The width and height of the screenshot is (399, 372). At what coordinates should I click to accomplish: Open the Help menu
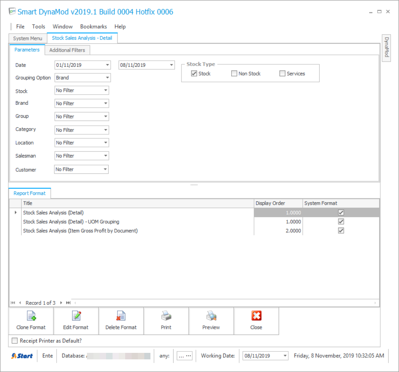[x=120, y=26]
